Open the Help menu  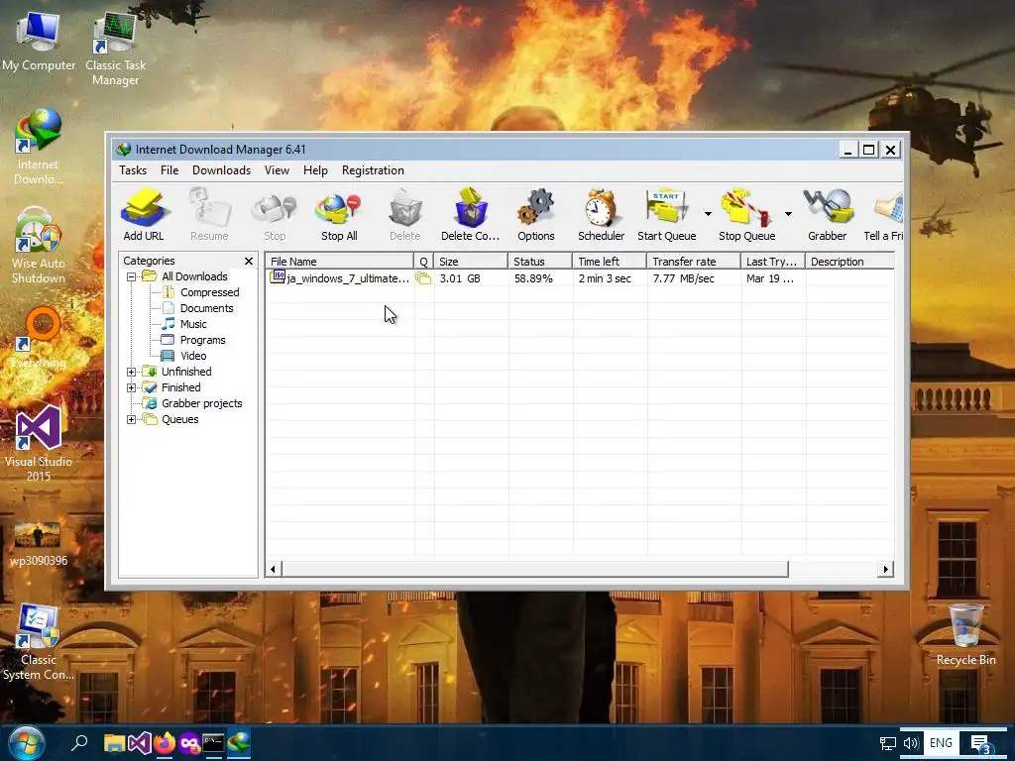315,170
